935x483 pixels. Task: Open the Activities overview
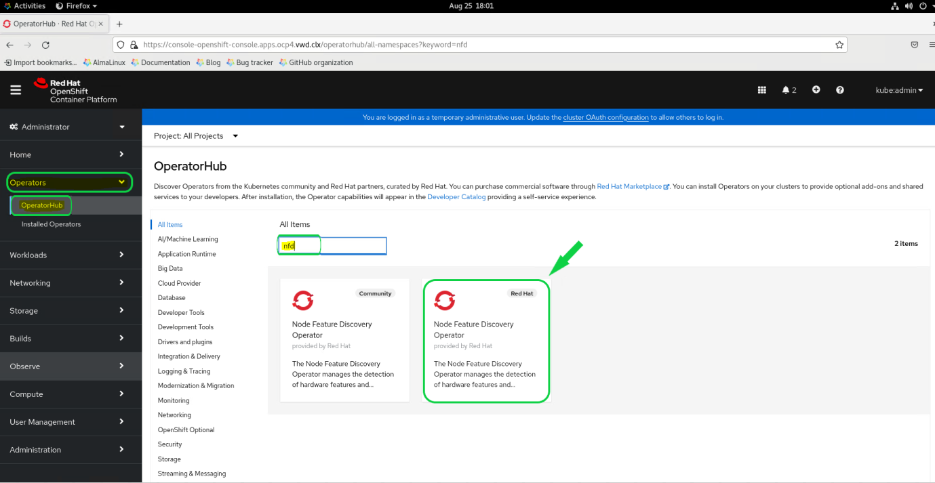click(x=24, y=5)
